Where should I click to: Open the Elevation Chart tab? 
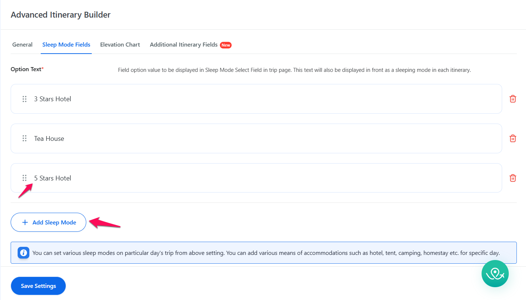(x=120, y=45)
